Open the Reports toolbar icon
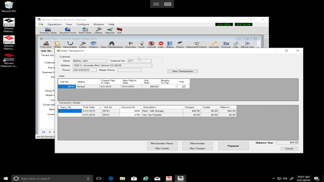The width and height of the screenshot is (324, 182). [x=110, y=31]
